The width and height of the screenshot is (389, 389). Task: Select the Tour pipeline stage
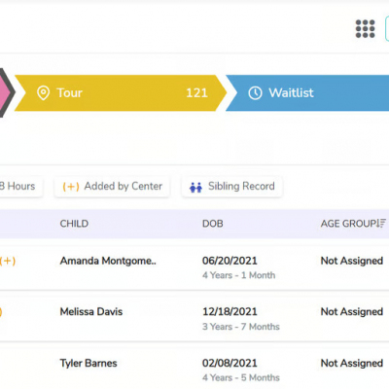[x=120, y=93]
